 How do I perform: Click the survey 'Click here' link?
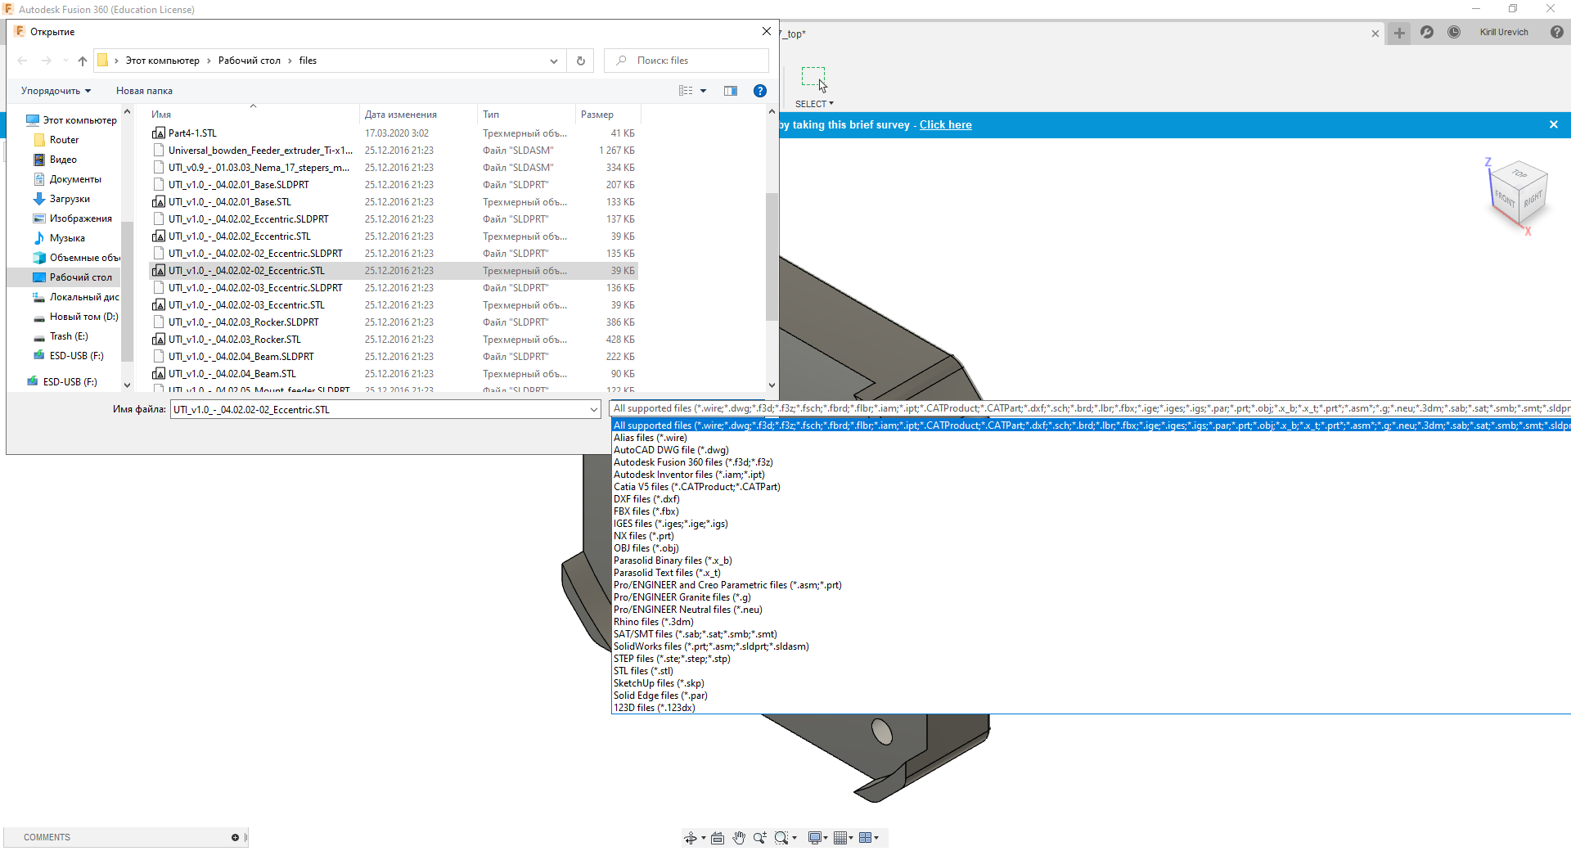pos(945,125)
